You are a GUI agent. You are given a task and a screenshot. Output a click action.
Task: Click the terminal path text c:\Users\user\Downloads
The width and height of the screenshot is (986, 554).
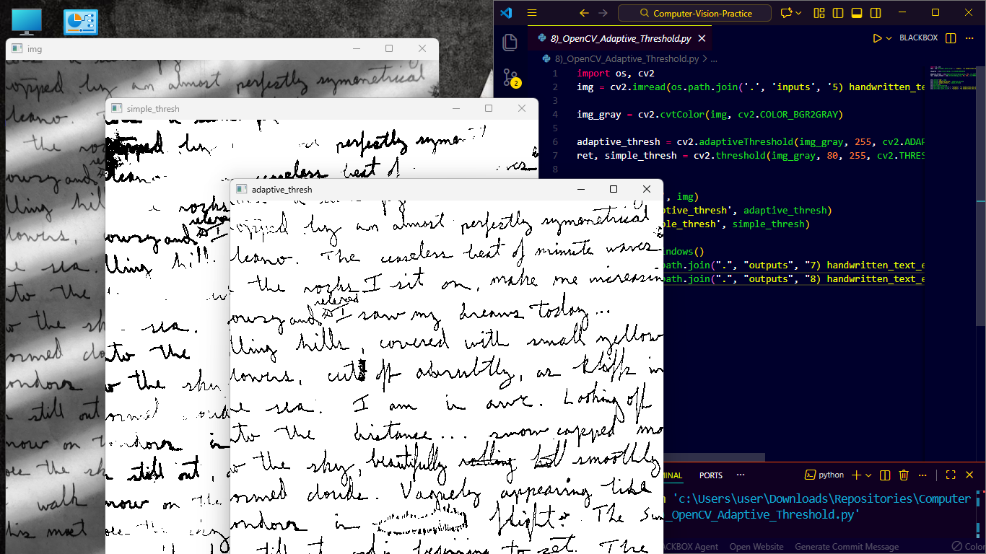tap(753, 498)
